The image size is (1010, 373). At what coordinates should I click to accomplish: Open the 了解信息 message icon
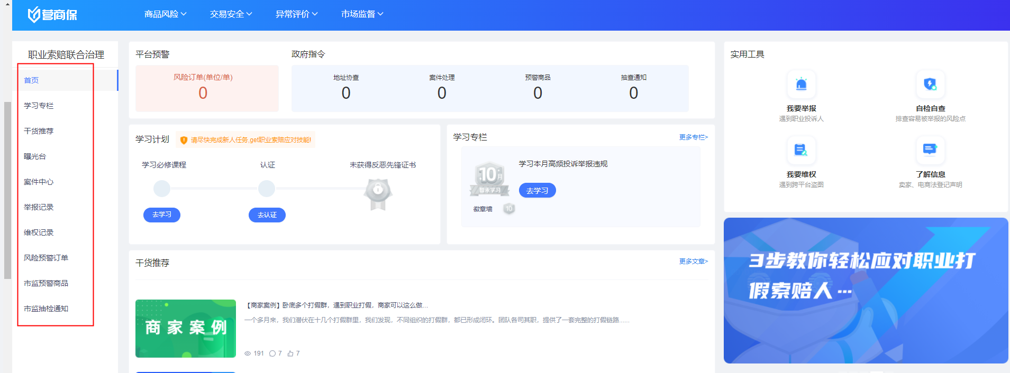(x=930, y=150)
